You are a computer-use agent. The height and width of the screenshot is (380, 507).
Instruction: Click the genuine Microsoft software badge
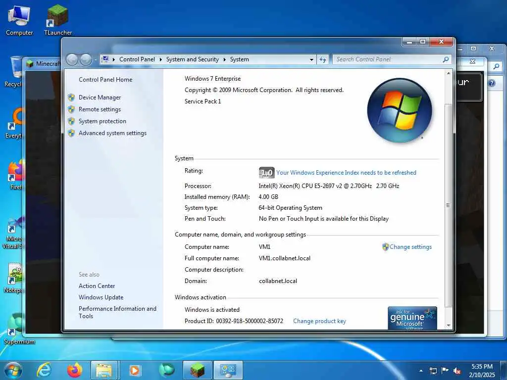tap(412, 318)
